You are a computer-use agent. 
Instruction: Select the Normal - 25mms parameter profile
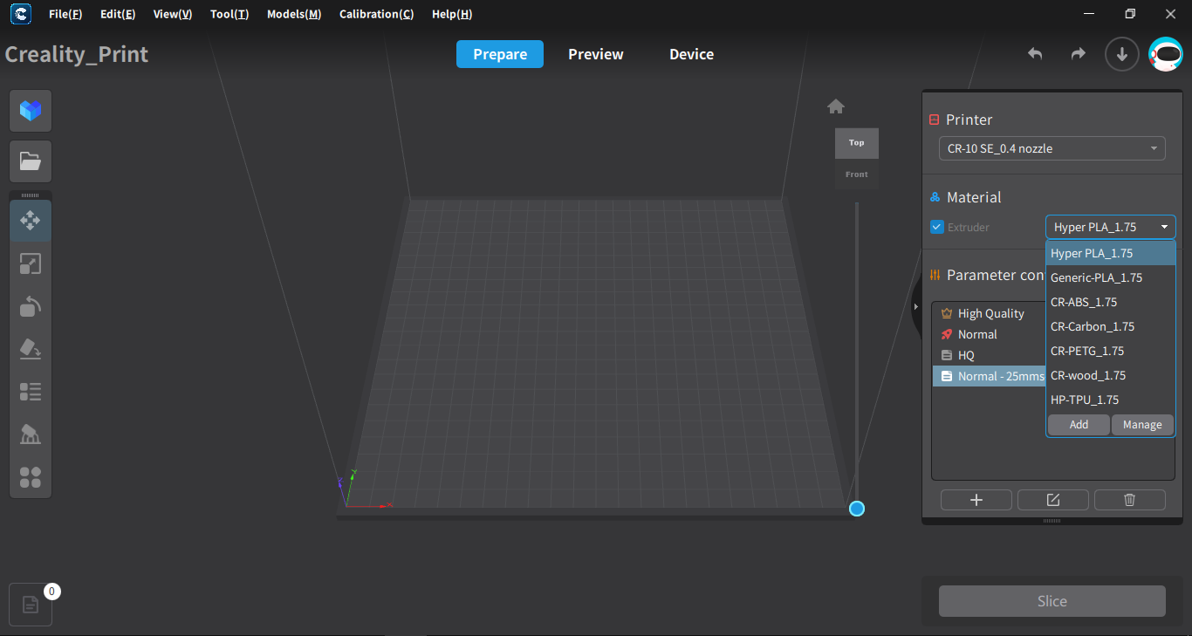pos(989,376)
